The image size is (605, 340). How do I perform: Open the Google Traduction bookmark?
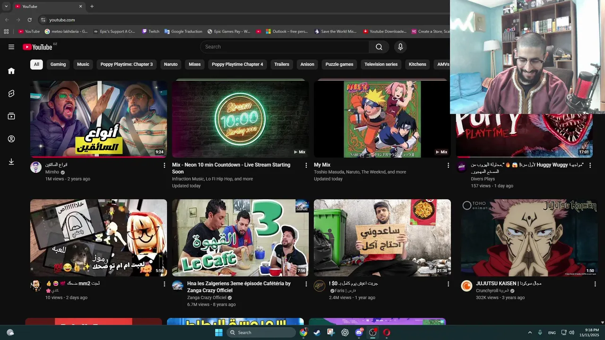tap(183, 32)
